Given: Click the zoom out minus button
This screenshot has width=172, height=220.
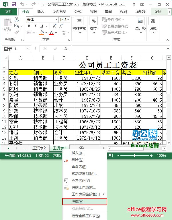Looking at the screenshot, I should [x=118, y=155].
